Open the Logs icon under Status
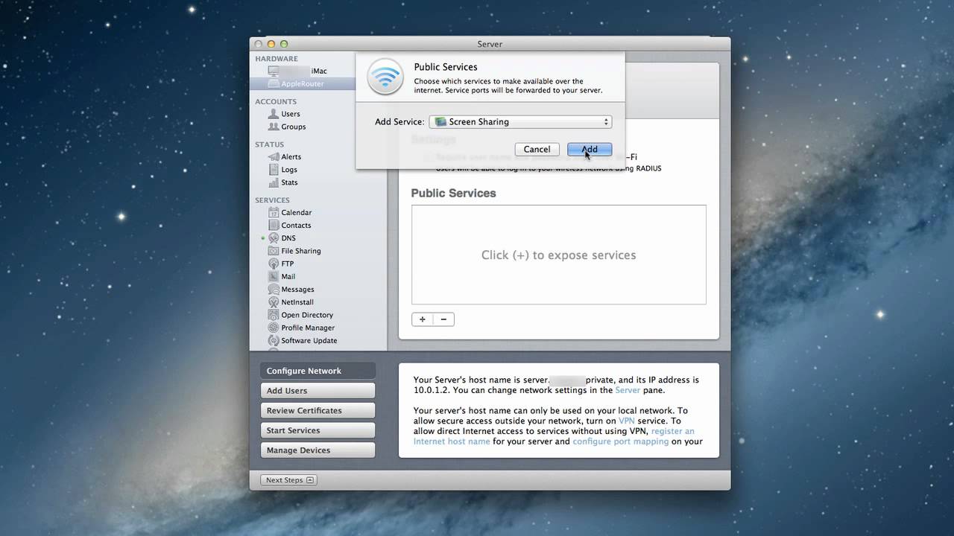 [274, 169]
